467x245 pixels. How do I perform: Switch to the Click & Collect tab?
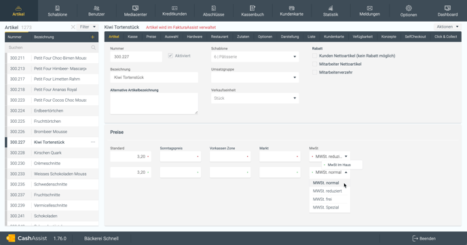[x=445, y=37]
